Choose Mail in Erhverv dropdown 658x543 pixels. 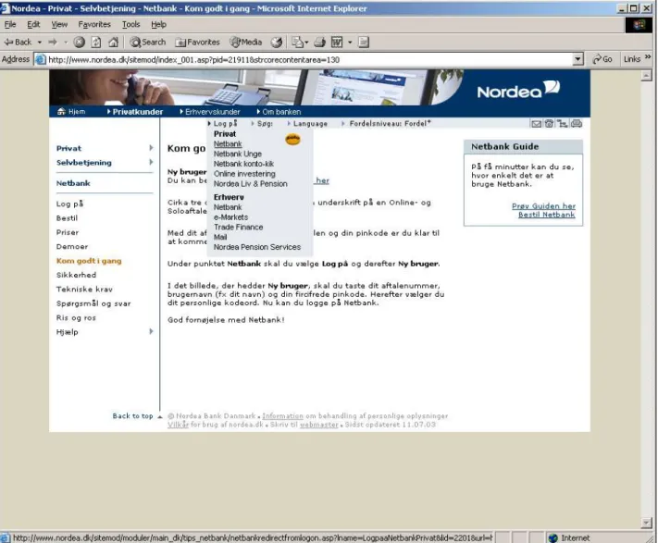(x=220, y=237)
